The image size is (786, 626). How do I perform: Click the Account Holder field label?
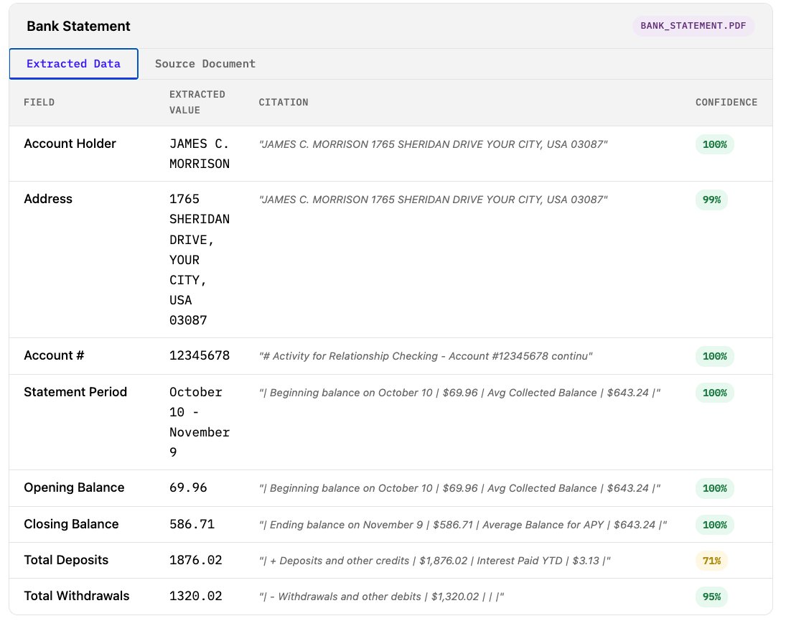pos(70,144)
